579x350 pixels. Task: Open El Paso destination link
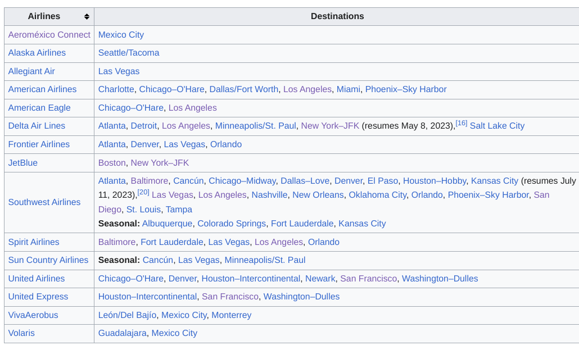click(383, 181)
